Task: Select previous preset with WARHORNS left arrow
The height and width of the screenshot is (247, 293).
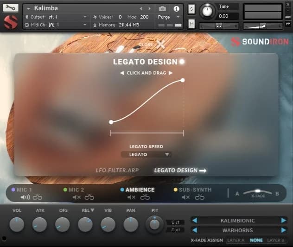Action: (195, 230)
